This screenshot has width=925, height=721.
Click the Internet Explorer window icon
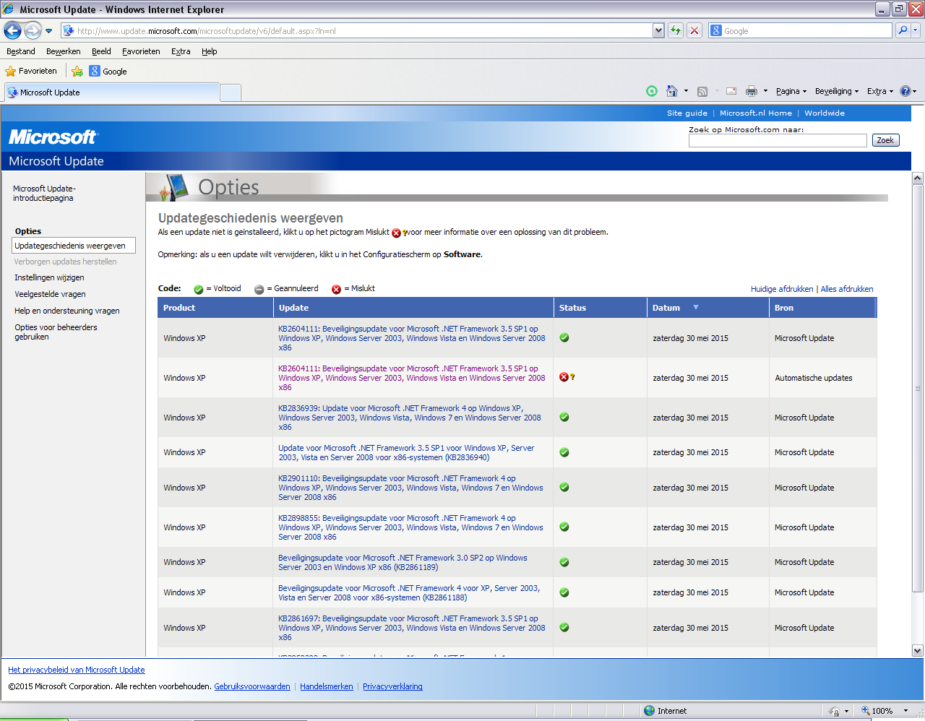pos(9,9)
